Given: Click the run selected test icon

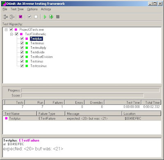Looking at the screenshot, I should tap(51, 17).
